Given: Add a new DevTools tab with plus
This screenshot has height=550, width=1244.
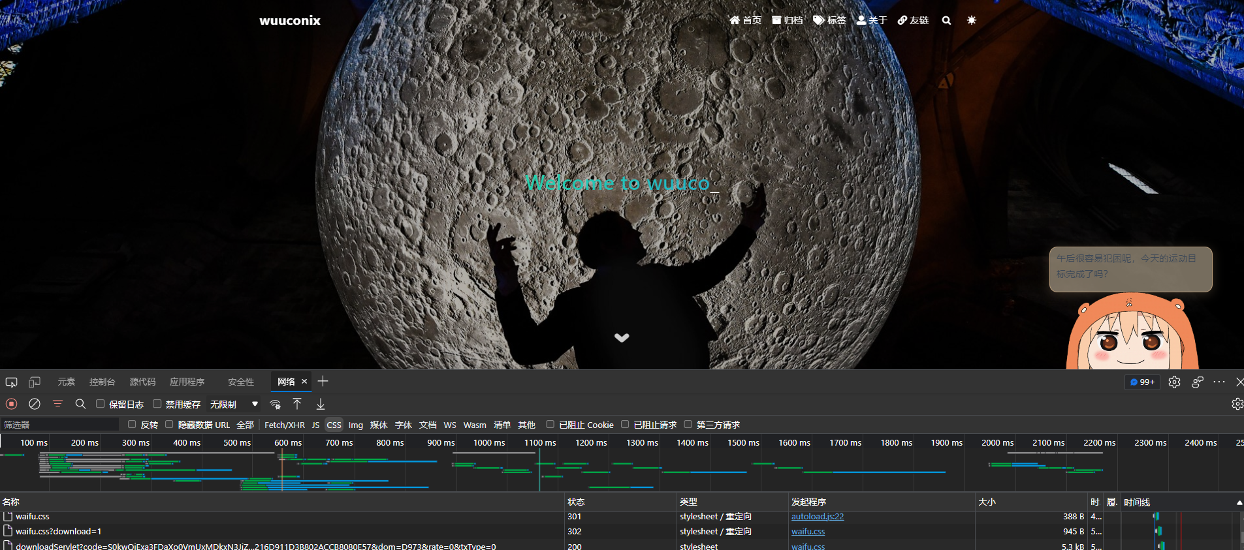Looking at the screenshot, I should (323, 381).
